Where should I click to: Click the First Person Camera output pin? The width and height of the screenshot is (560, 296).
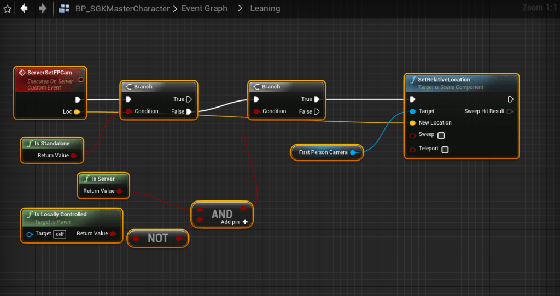click(353, 152)
